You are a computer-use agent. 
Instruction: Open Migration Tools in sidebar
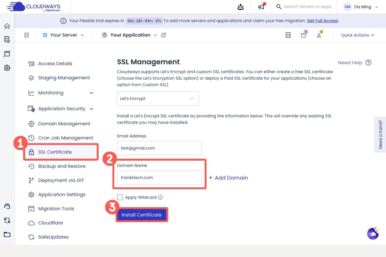[x=56, y=208]
